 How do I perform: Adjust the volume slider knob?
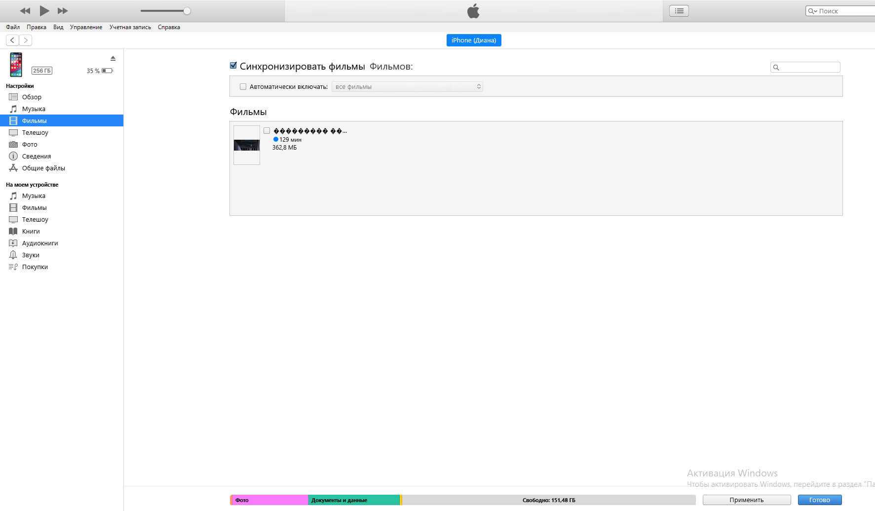pyautogui.click(x=187, y=11)
